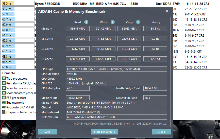Click L3 Cache Read value 628.76 GB/s
Viewport: 220px width, 139px height.
pos(78,59)
